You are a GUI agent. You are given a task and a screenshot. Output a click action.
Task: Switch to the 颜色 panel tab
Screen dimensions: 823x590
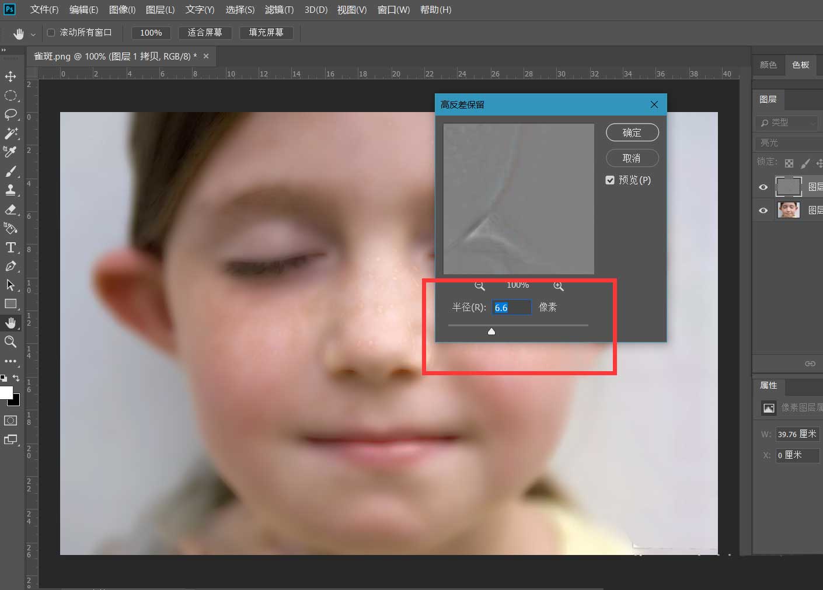(x=768, y=65)
